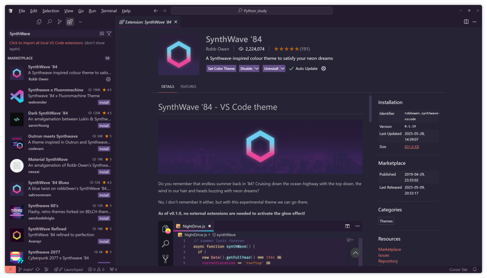Open the Disable dropdown arrow
Viewport: 487px width, 278px height.
[257, 68]
